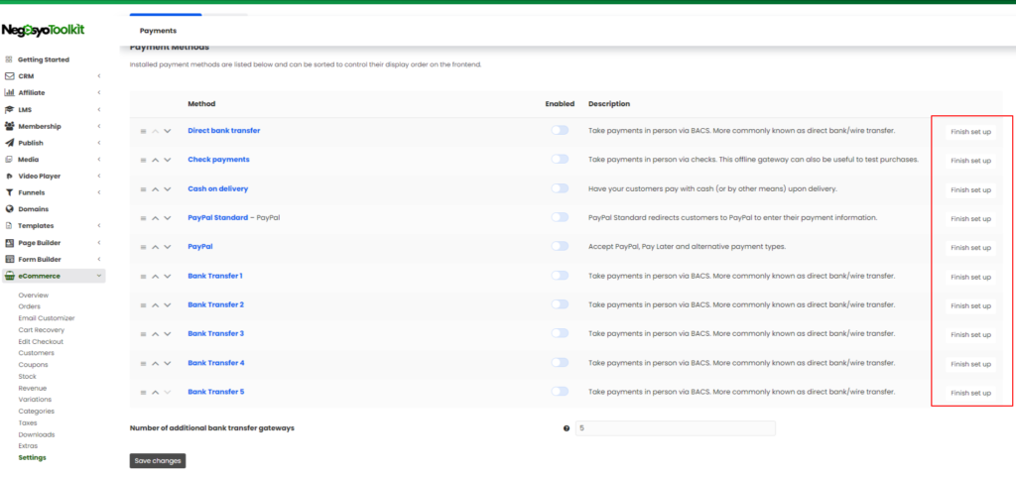This screenshot has height=478, width=1016.
Task: Click the Form Builder icon
Action: [x=9, y=259]
